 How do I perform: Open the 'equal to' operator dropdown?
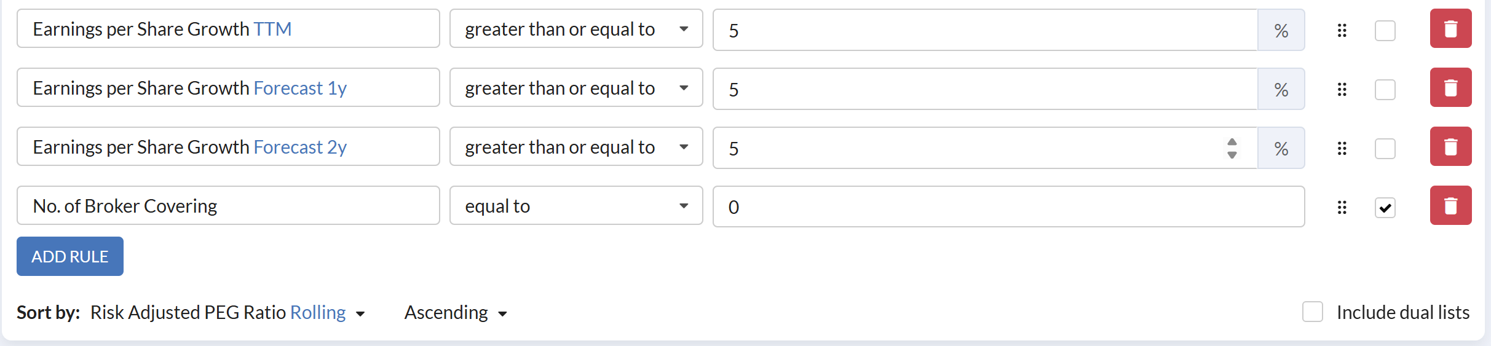coord(576,205)
